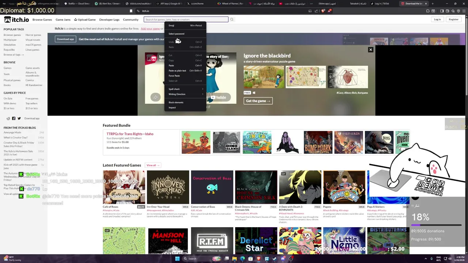Choose Force Paste in context menu

pos(185,76)
